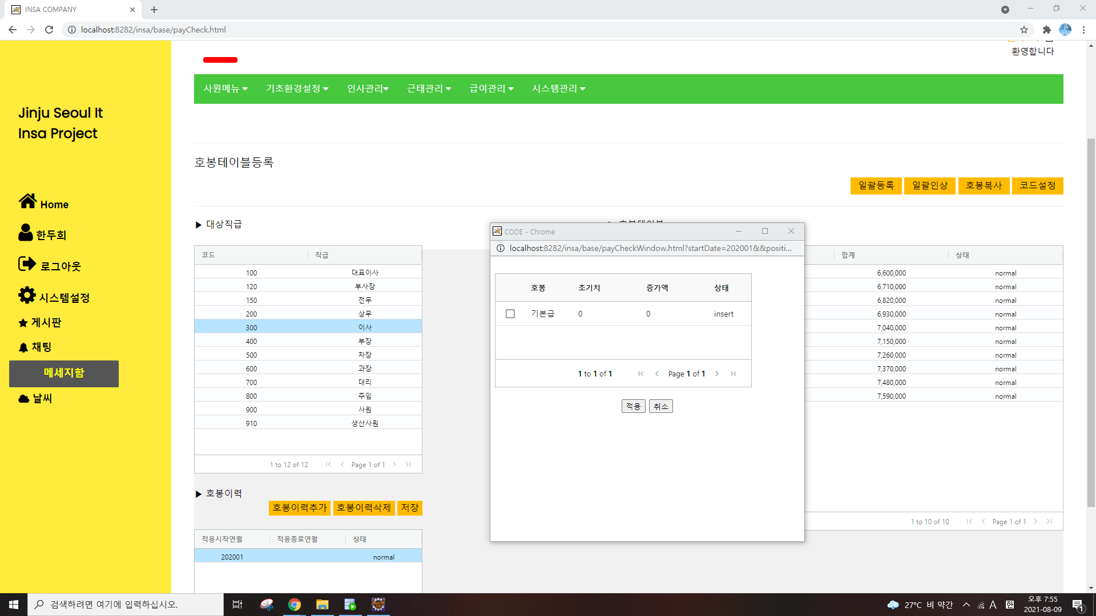This screenshot has width=1096, height=616.
Task: Click the 호봉이력추가 button
Action: [x=299, y=508]
